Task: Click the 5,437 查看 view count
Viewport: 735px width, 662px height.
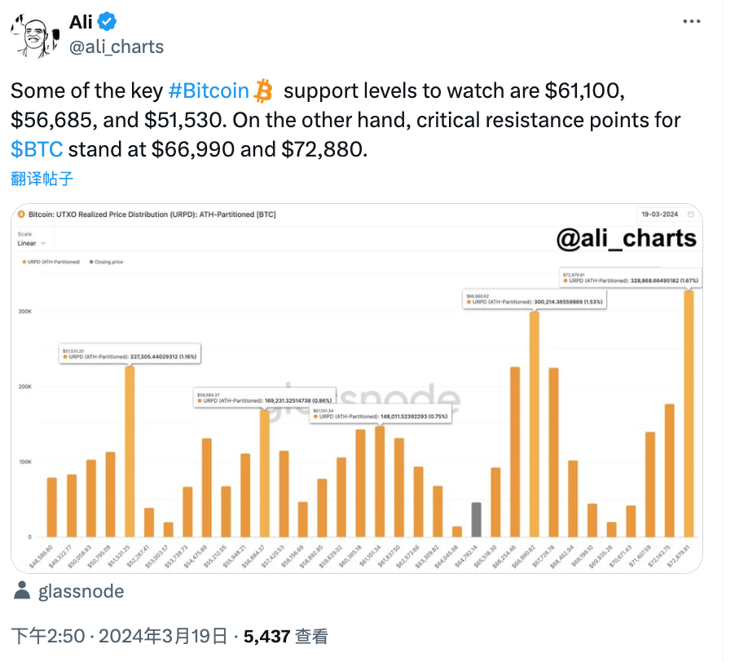Action: coord(291,636)
